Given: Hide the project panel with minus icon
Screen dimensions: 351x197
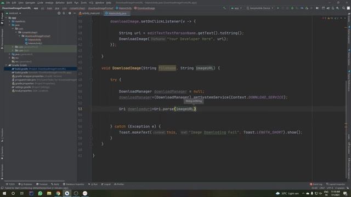Looking at the screenshot, I should 75,13.
